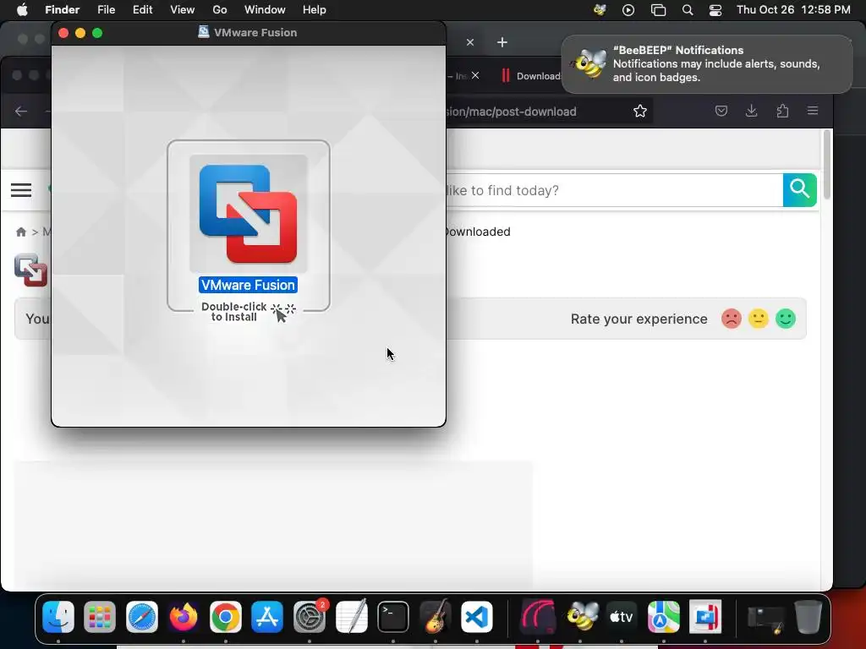
Task: Open a new browser tab with plus button
Action: click(x=502, y=42)
